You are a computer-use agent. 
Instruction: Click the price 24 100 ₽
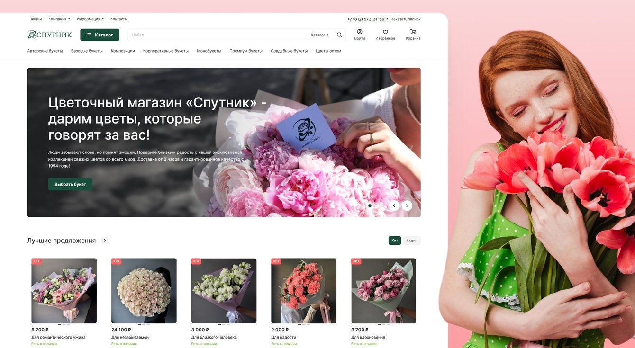(121, 330)
